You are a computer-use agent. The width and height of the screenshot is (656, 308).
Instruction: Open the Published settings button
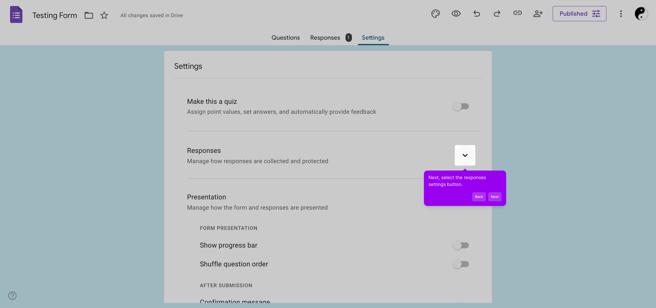click(x=579, y=14)
